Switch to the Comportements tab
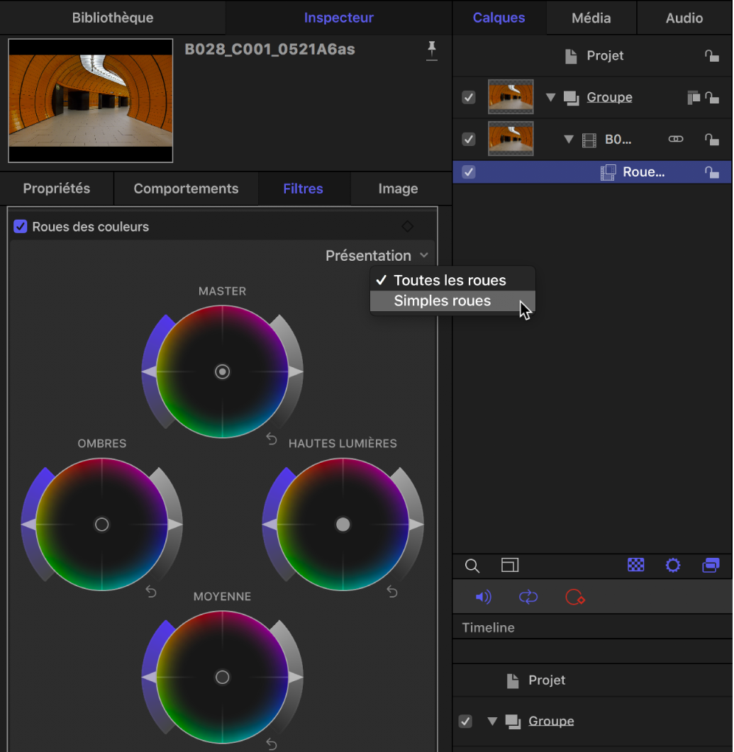This screenshot has height=752, width=734. (186, 189)
